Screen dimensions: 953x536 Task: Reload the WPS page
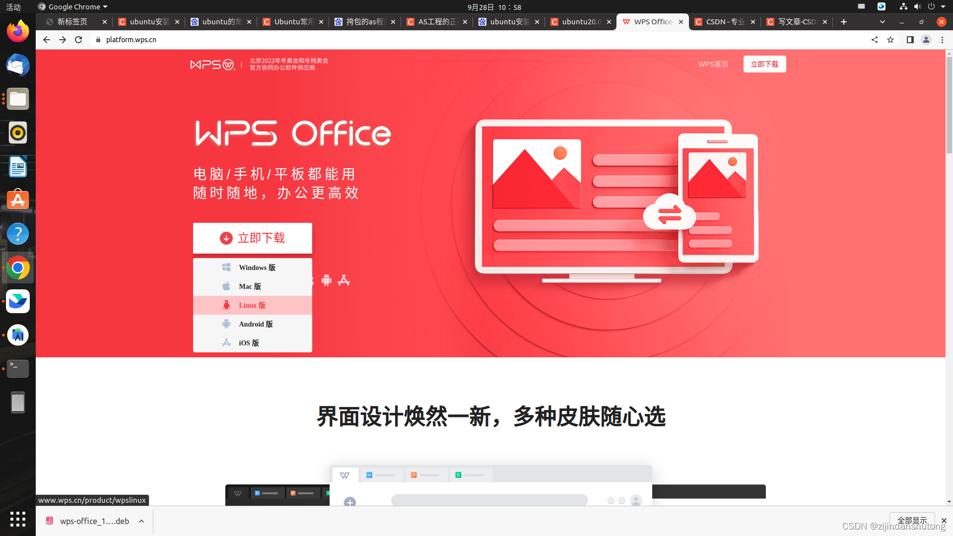point(78,40)
